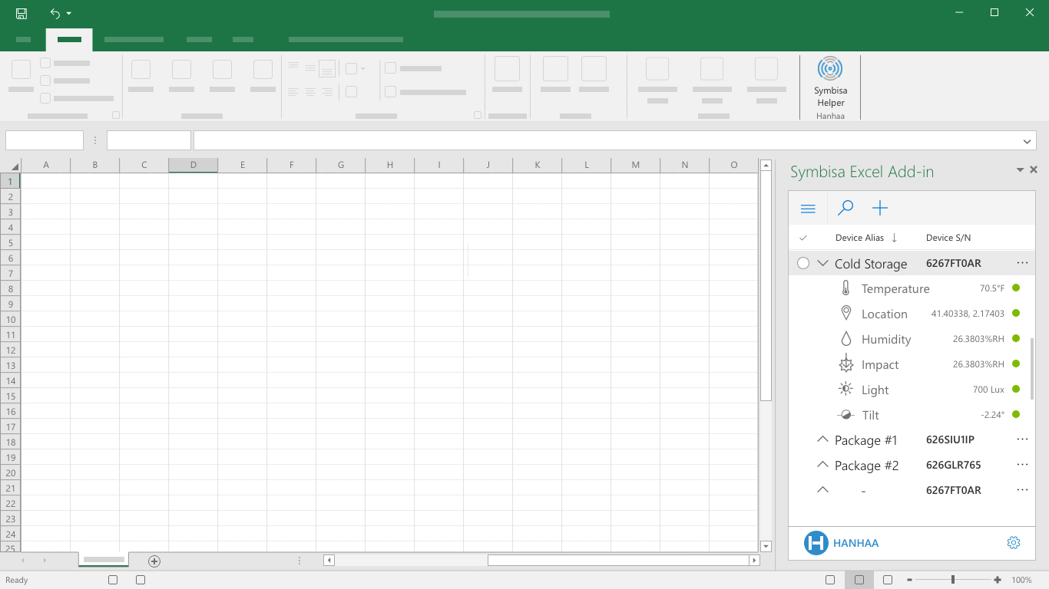The width and height of the screenshot is (1049, 589).
Task: Expand the Package #2 device
Action: pyautogui.click(x=823, y=465)
